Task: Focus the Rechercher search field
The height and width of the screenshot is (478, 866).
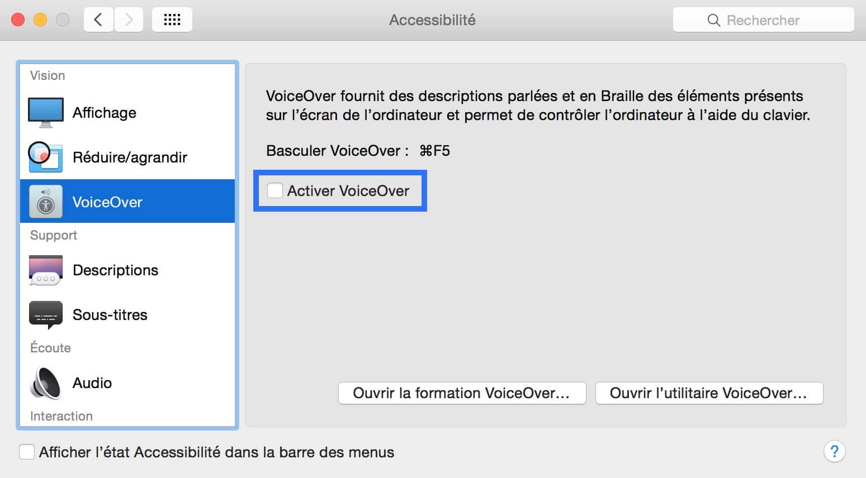Action: point(763,20)
